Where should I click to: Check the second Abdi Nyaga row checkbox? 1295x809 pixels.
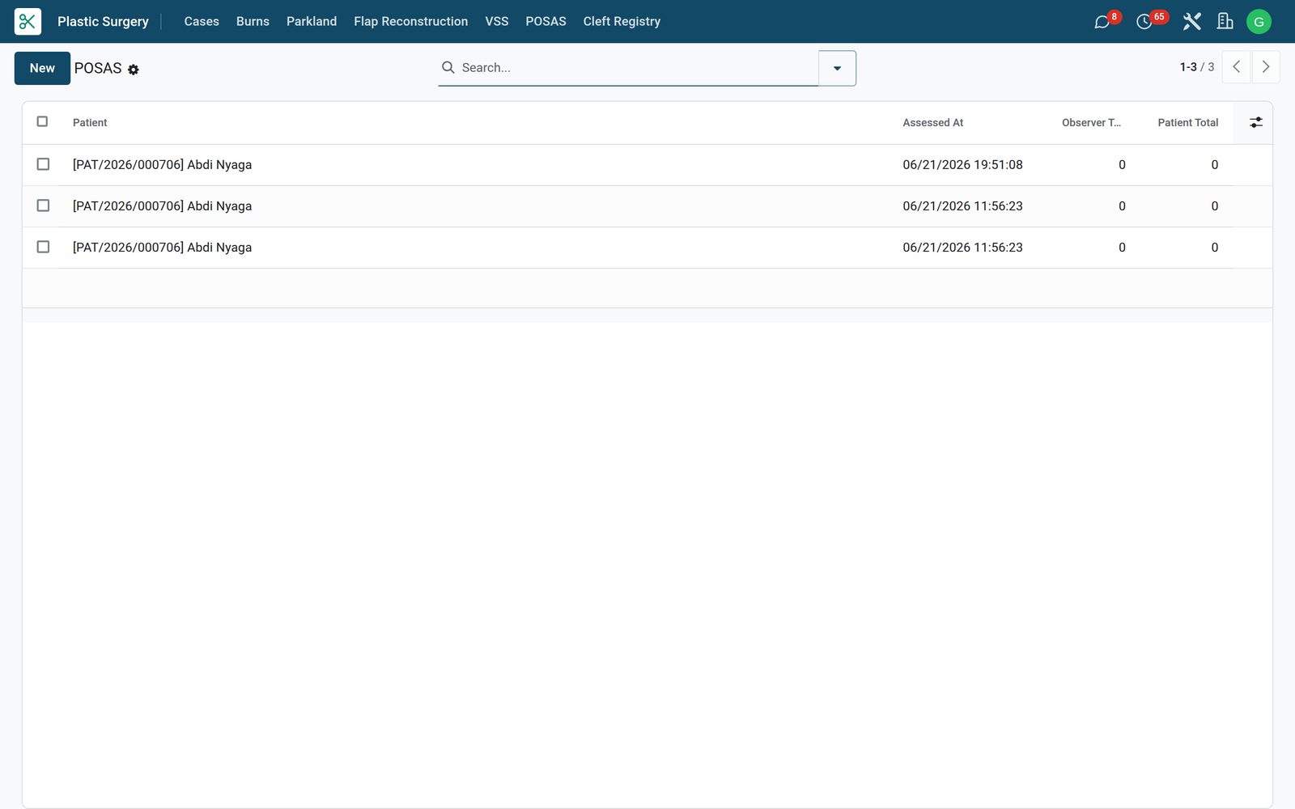(43, 205)
